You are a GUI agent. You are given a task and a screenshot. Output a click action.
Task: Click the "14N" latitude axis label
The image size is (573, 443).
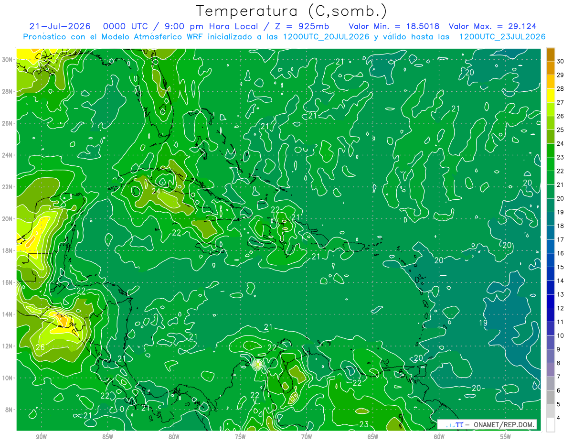point(7,314)
